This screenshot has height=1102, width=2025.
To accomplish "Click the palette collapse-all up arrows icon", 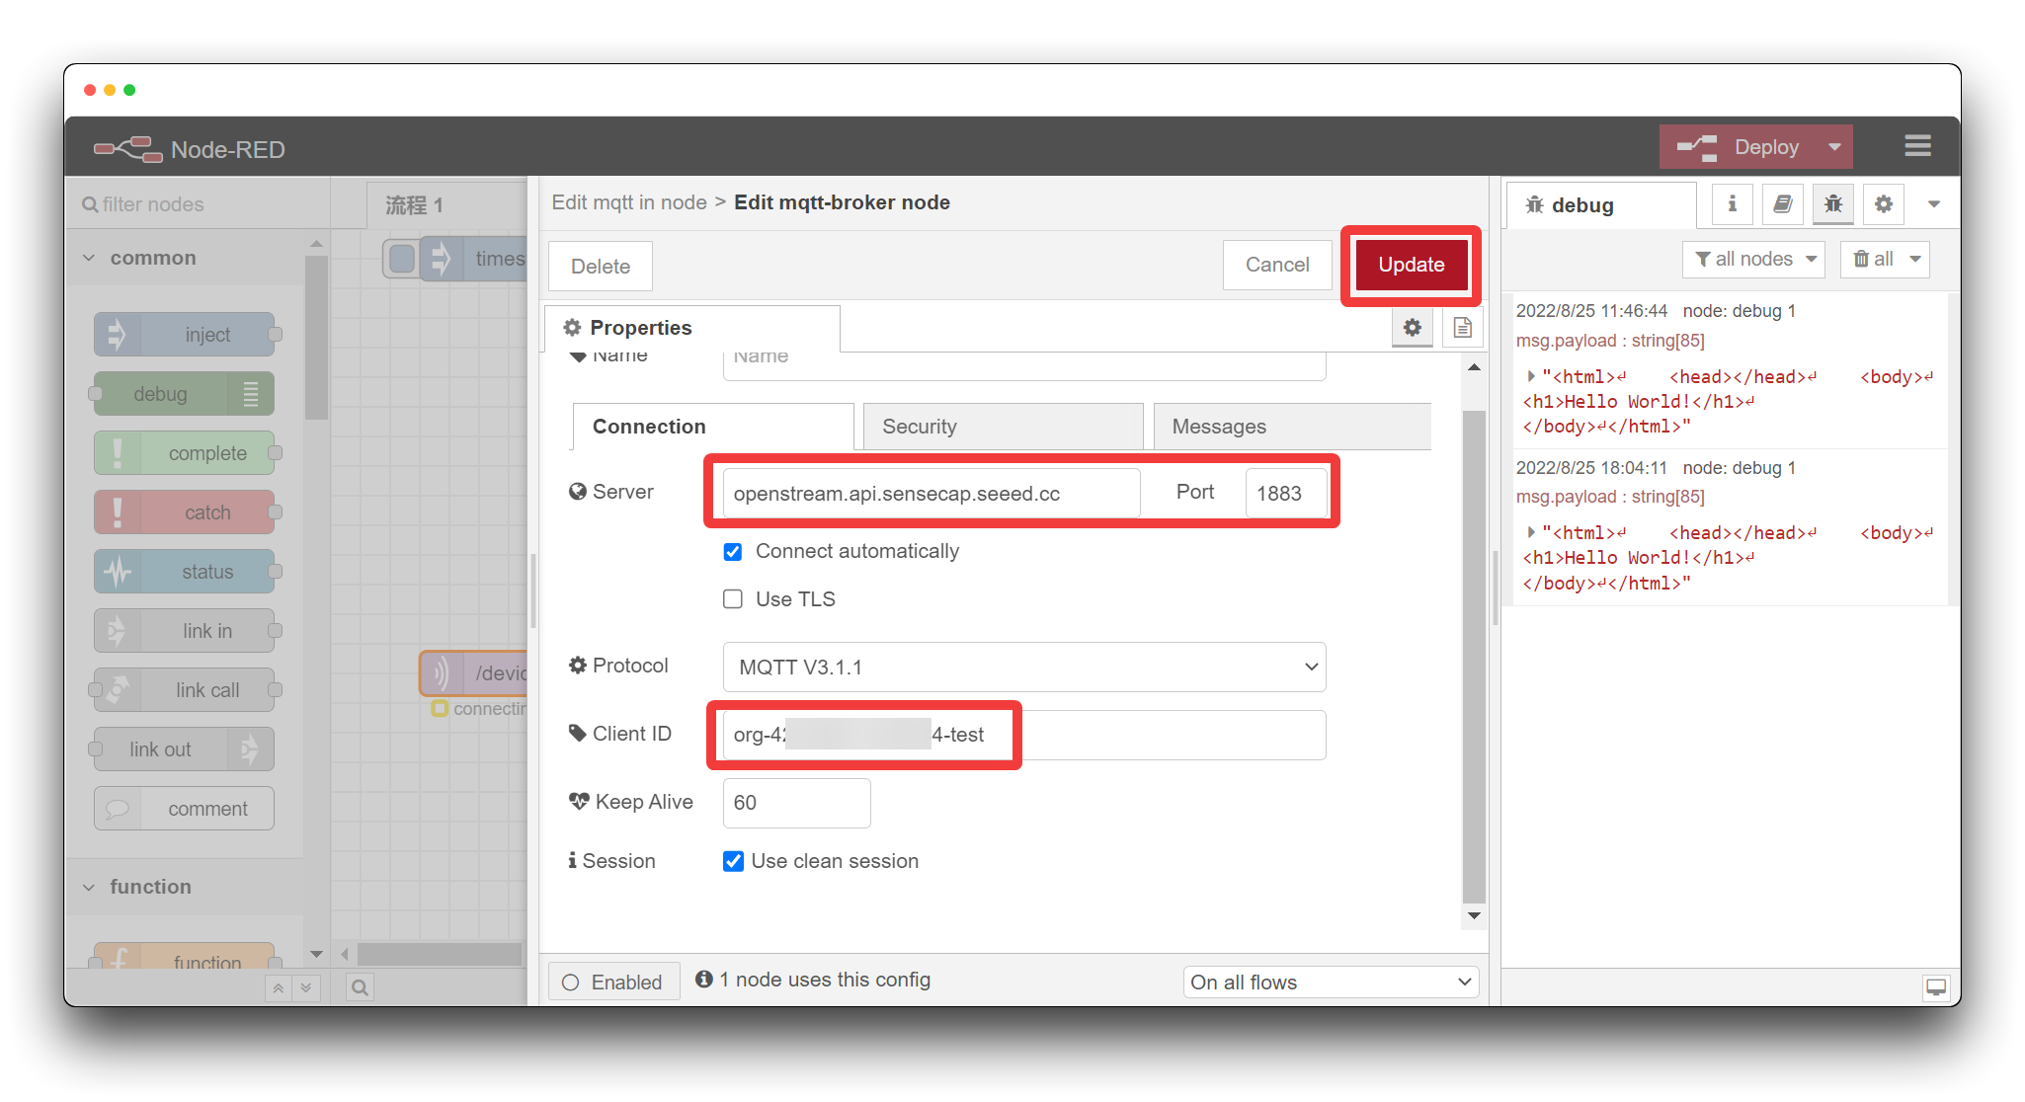I will point(279,987).
